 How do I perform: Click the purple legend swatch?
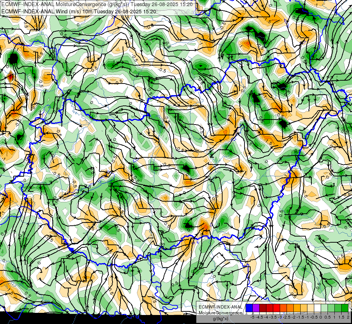[256, 308]
